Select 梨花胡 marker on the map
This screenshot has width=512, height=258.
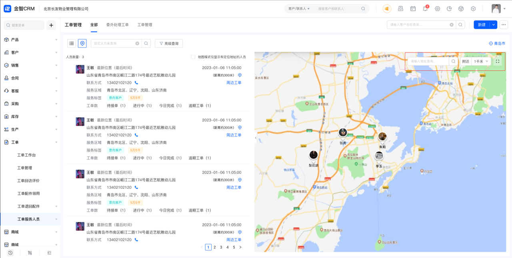point(313,155)
